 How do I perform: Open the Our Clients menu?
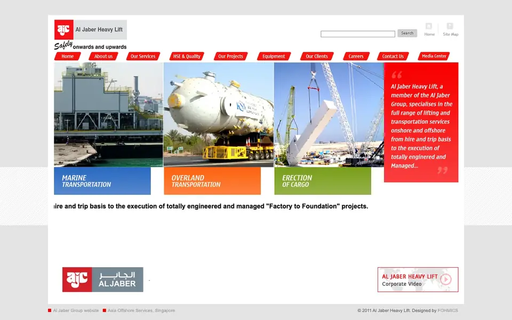[x=317, y=56]
